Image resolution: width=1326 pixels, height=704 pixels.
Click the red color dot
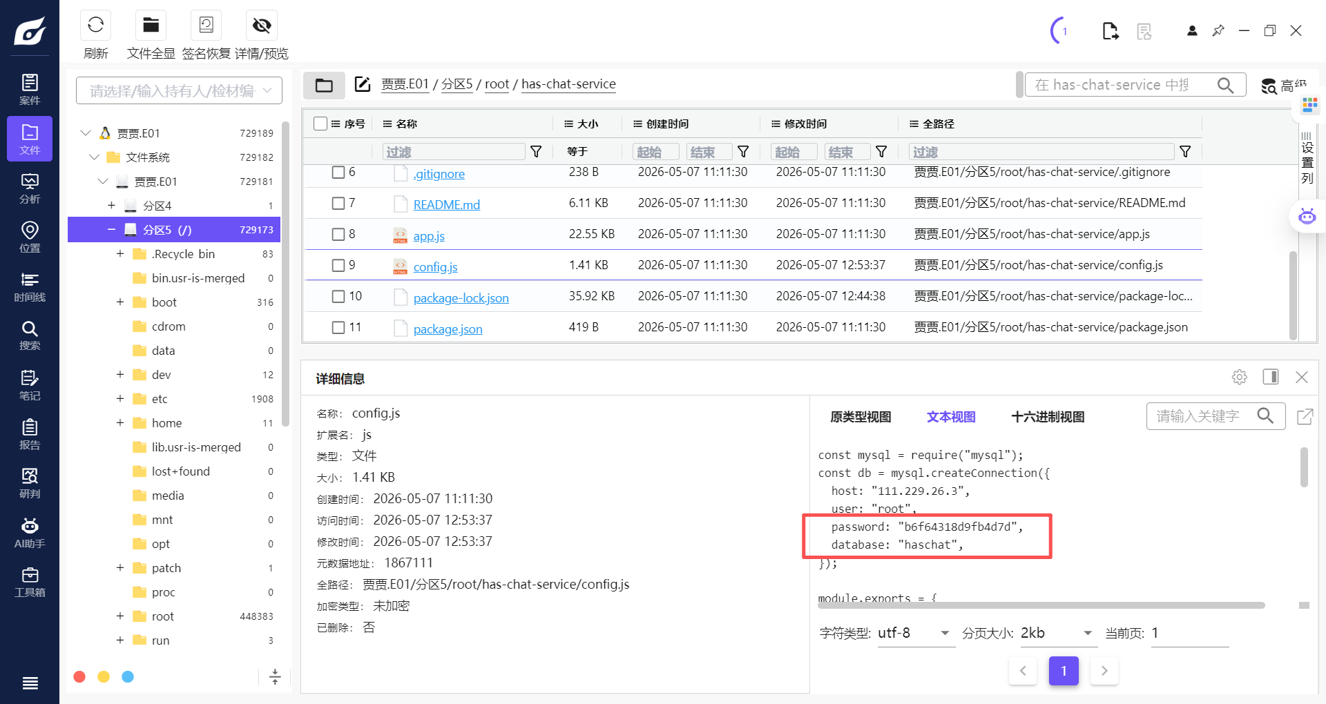click(79, 676)
